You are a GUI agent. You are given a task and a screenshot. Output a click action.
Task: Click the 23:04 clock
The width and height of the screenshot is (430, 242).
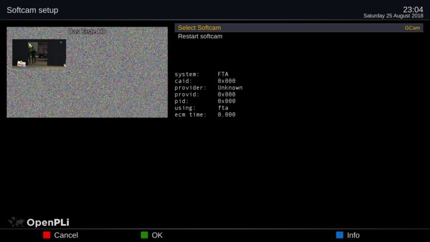click(x=413, y=10)
